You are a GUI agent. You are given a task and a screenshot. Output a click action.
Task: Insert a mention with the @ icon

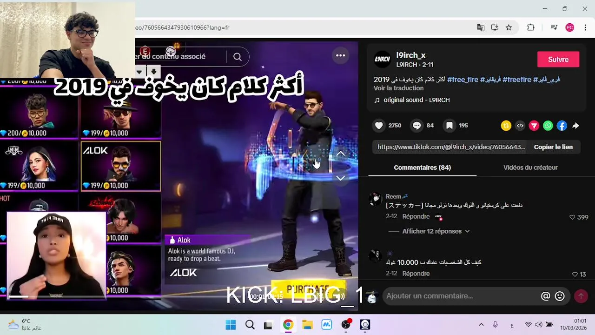tap(546, 296)
